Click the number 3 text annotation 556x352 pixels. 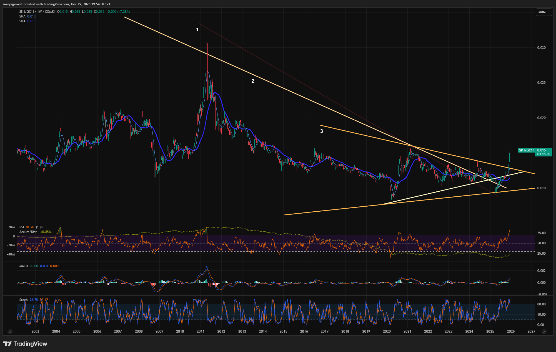click(x=322, y=131)
